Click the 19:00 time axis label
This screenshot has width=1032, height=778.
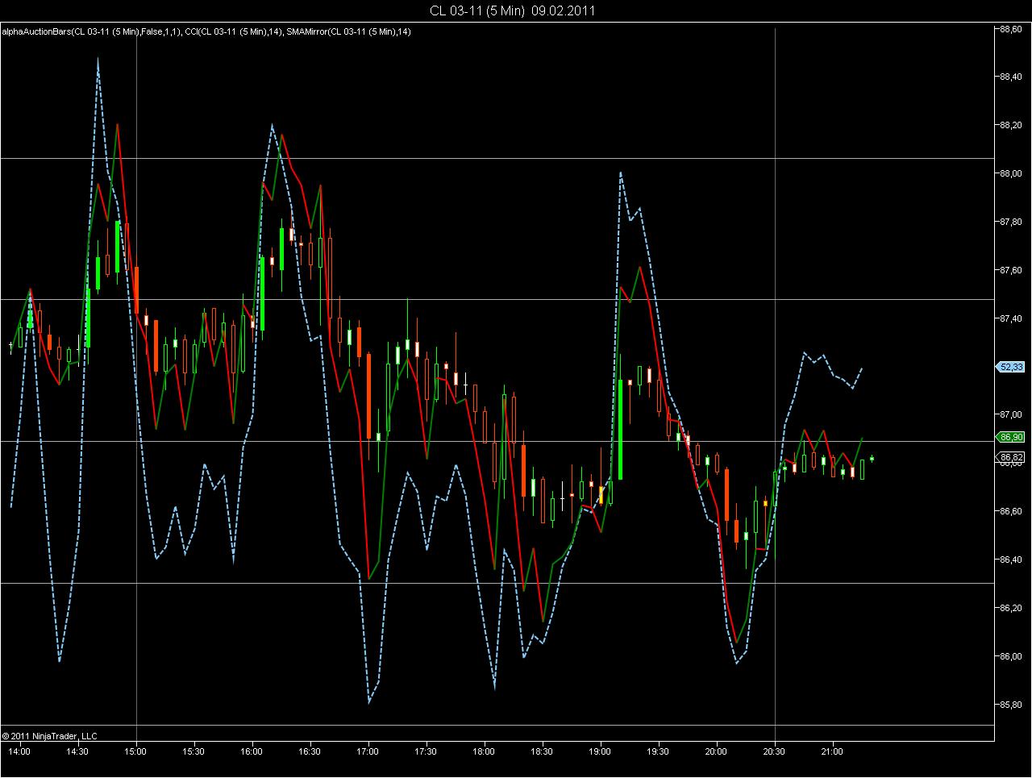pos(600,751)
